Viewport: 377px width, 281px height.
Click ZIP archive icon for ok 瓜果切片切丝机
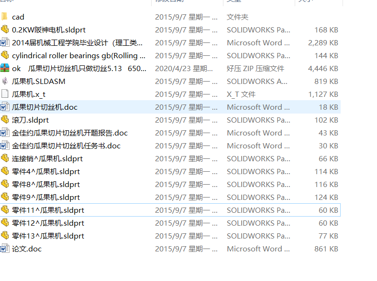[5, 68]
